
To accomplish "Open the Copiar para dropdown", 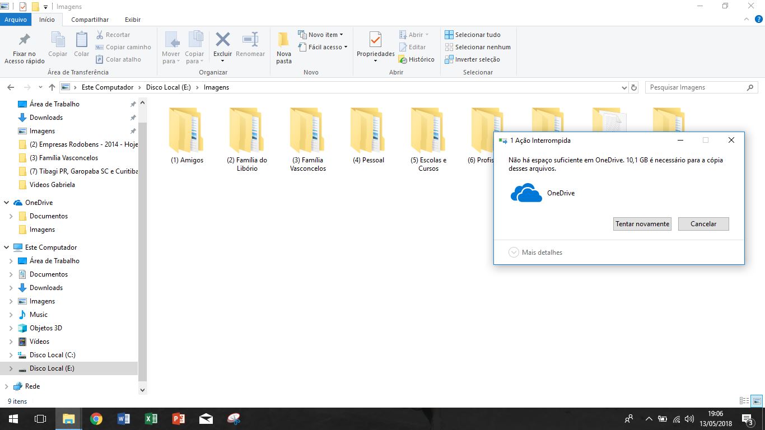I will click(x=194, y=58).
